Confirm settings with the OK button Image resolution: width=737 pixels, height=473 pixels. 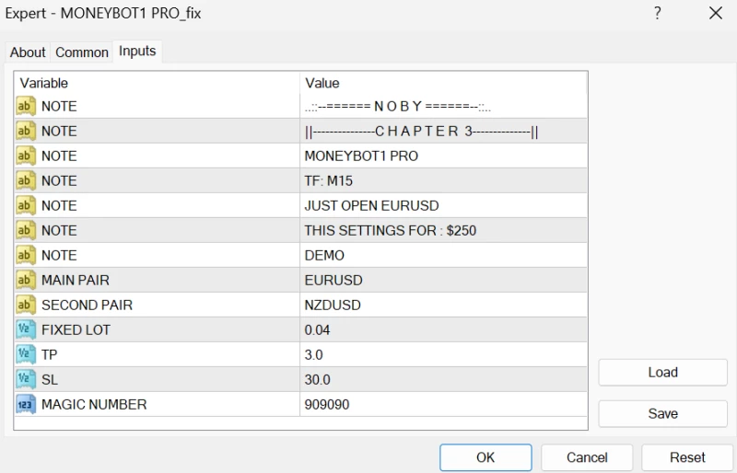pyautogui.click(x=485, y=457)
